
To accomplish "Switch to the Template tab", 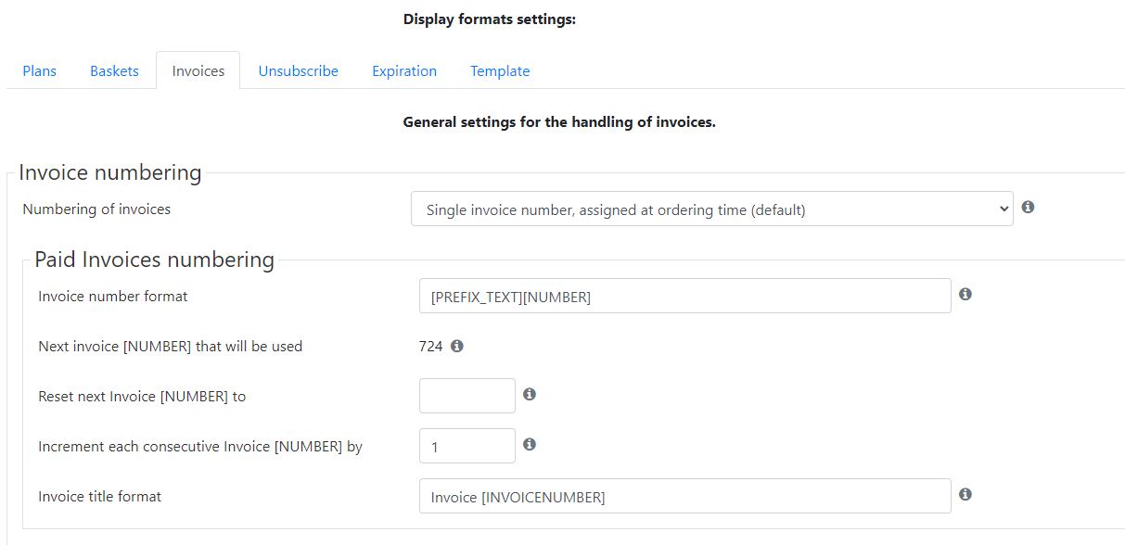I will click(500, 70).
